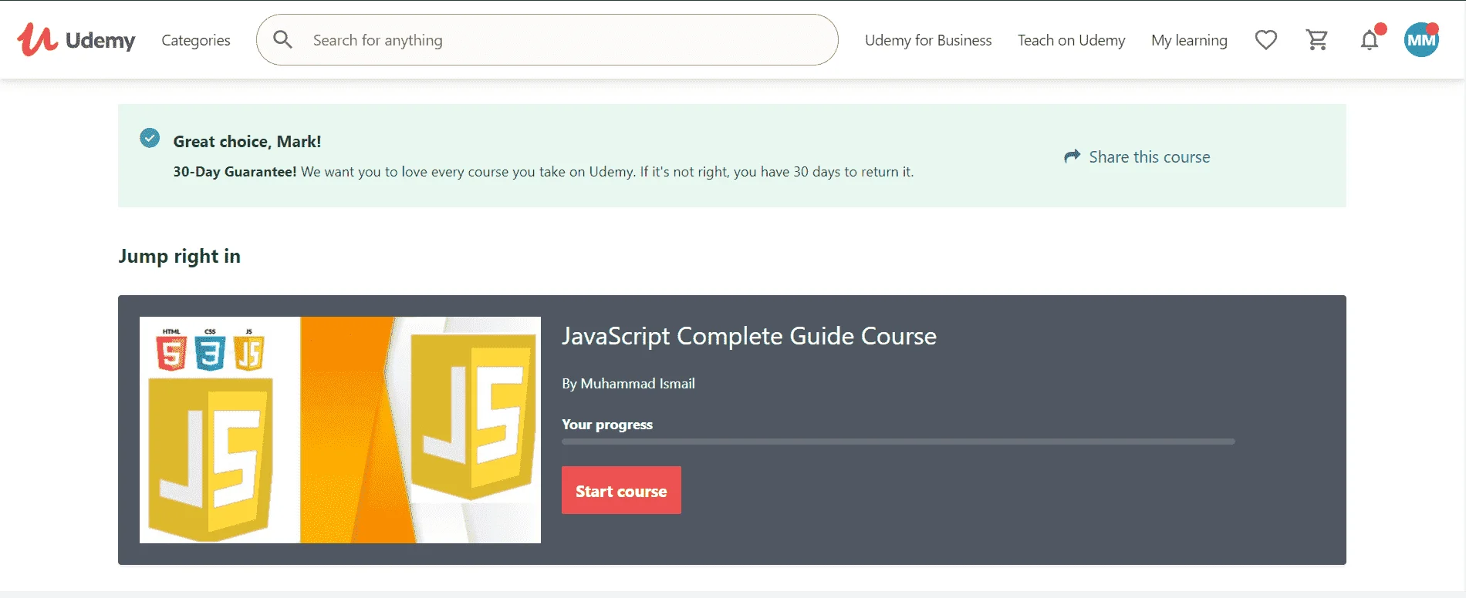Open the wishlist heart icon
The image size is (1466, 598).
click(x=1266, y=39)
